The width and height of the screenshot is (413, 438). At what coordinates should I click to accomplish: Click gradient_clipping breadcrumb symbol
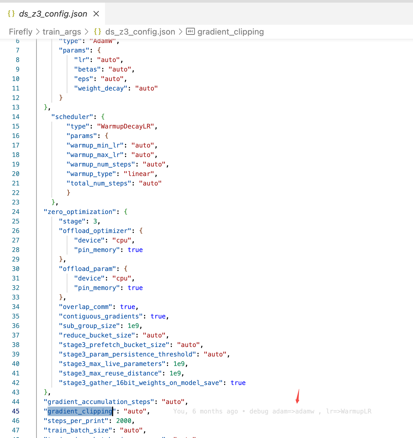(x=230, y=32)
